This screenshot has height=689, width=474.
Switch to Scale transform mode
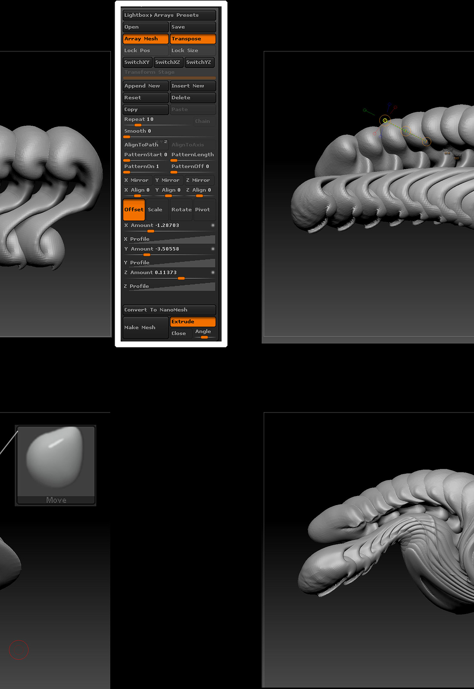tap(158, 210)
